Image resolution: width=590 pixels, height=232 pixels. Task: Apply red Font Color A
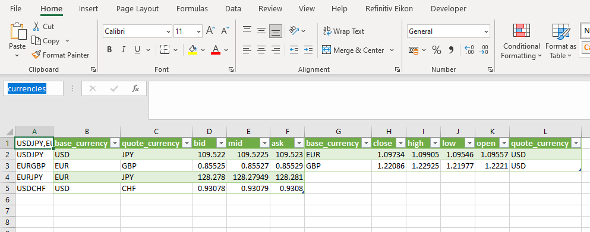pos(216,50)
